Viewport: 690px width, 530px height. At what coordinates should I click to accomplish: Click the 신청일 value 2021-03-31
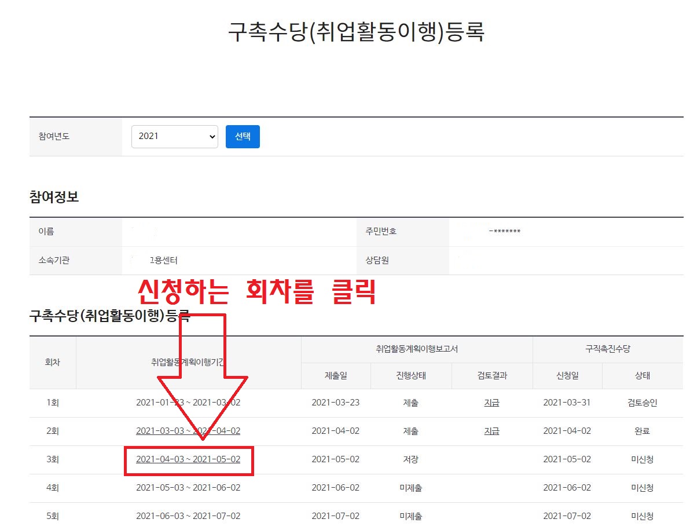(x=567, y=403)
